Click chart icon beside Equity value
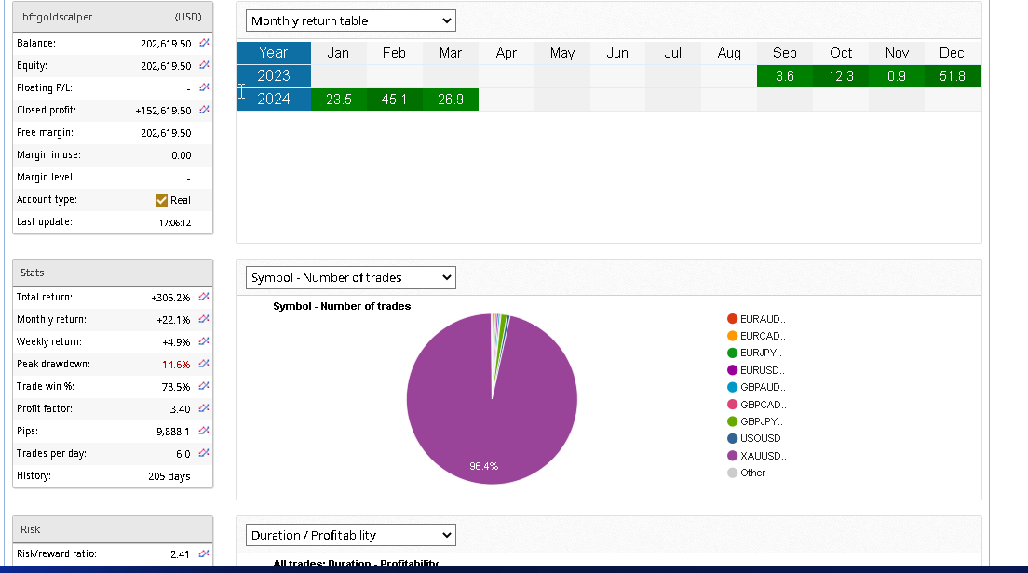Viewport: 1028px width, 573px height. click(x=204, y=66)
